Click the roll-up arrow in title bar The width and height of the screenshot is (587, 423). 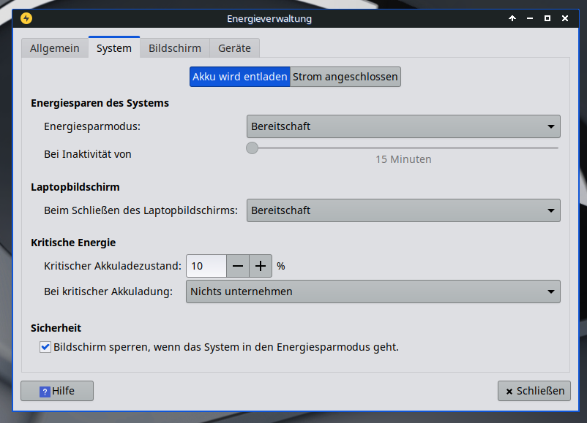click(512, 18)
